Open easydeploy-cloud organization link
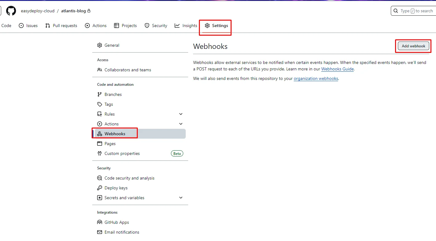Viewport: 436px width, 241px height. click(x=38, y=11)
